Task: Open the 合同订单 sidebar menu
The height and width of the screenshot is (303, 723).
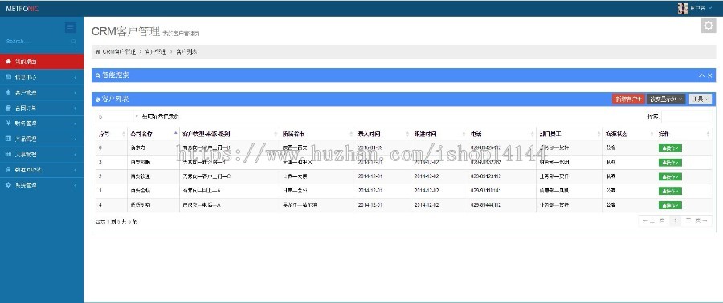Action: pyautogui.click(x=42, y=108)
